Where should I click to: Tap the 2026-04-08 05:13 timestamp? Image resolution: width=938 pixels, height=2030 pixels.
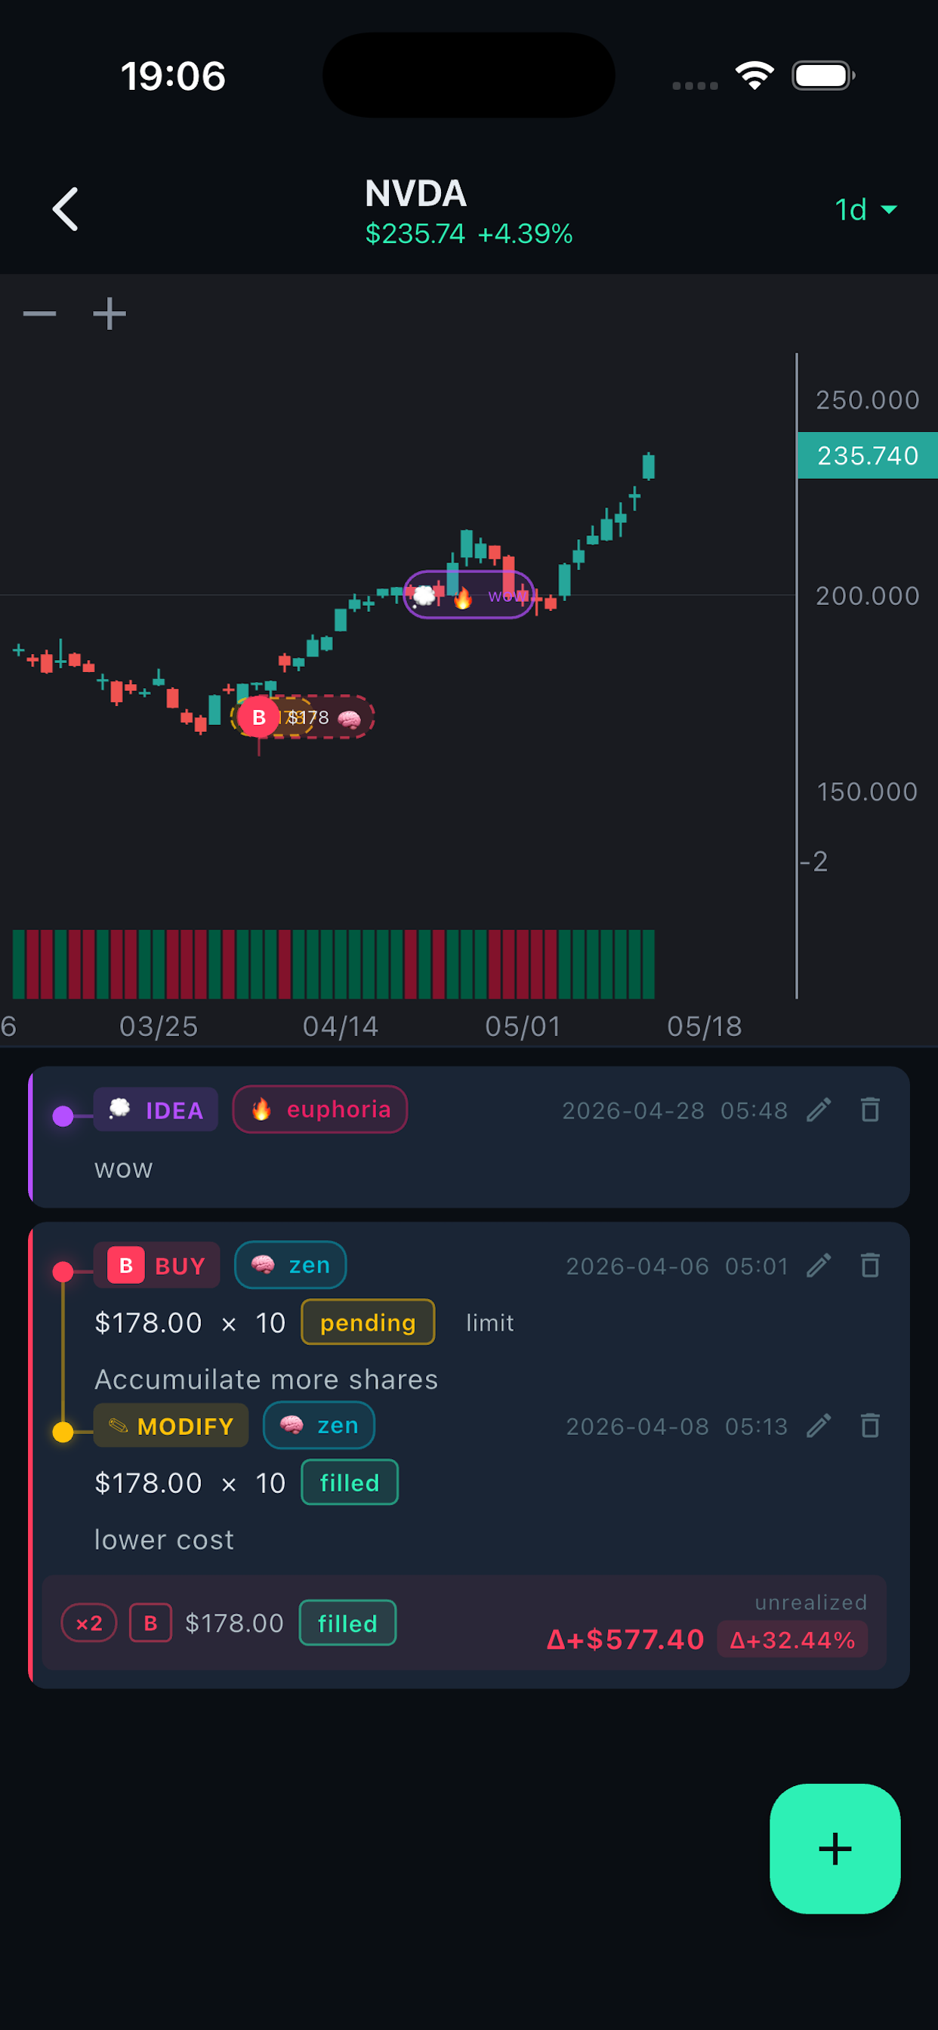click(x=677, y=1427)
